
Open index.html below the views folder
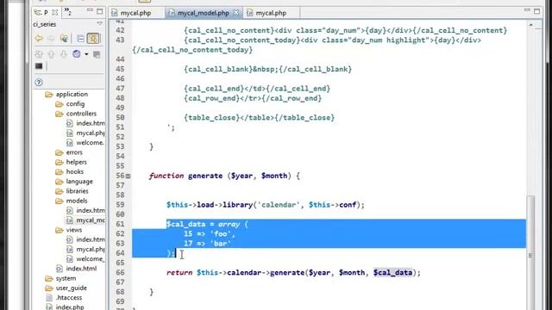(81, 269)
